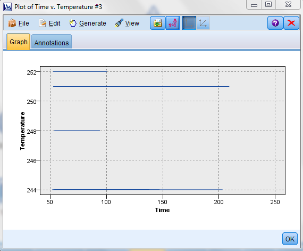Click the Generate hexagon icon
Viewport: 303px width, 251px height.
pyautogui.click(x=73, y=23)
